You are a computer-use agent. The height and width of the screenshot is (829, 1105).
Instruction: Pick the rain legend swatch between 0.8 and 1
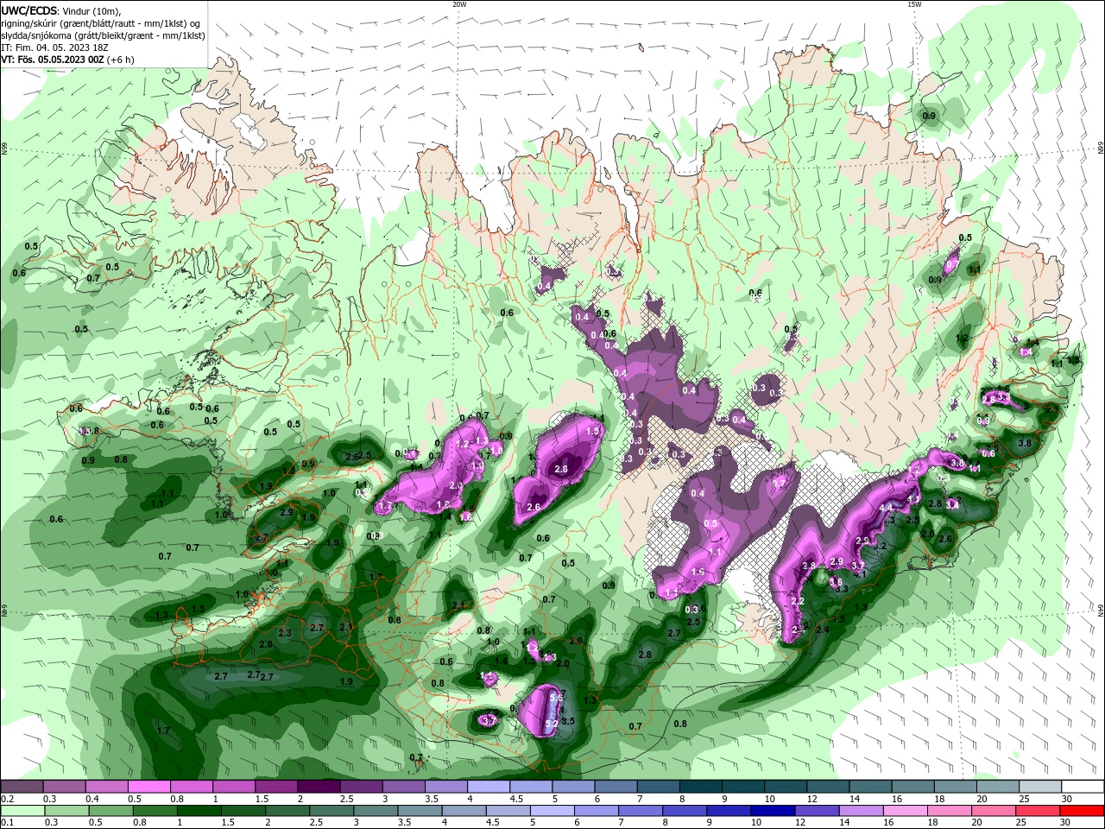[155, 811]
